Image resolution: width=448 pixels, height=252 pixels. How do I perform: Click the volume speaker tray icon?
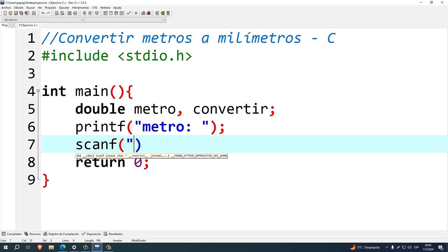point(409,247)
